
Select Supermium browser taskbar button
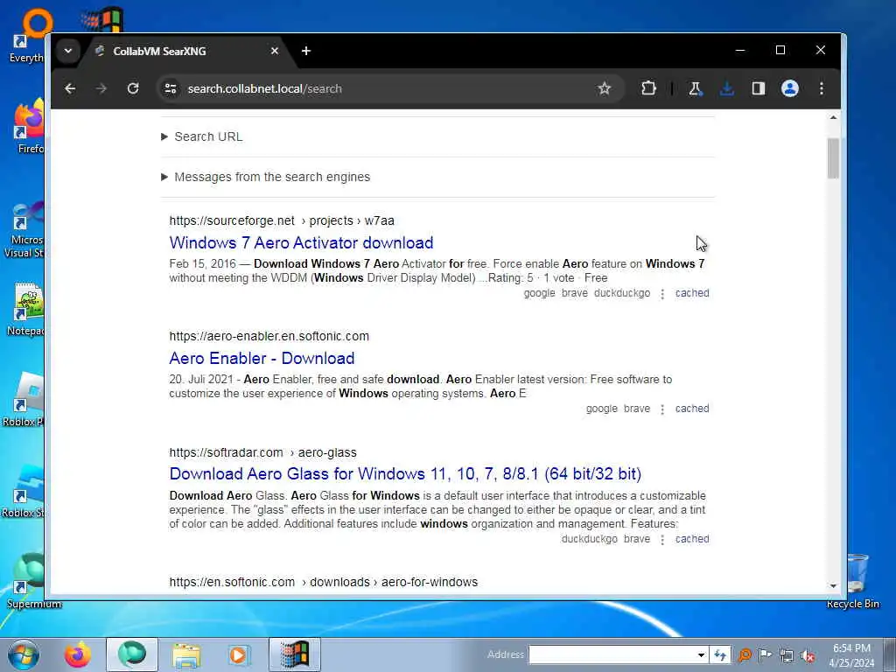tap(132, 654)
